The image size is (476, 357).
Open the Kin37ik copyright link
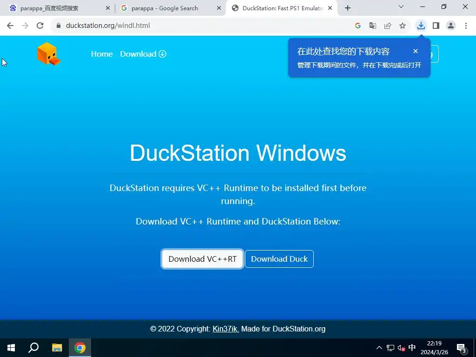pyautogui.click(x=226, y=329)
